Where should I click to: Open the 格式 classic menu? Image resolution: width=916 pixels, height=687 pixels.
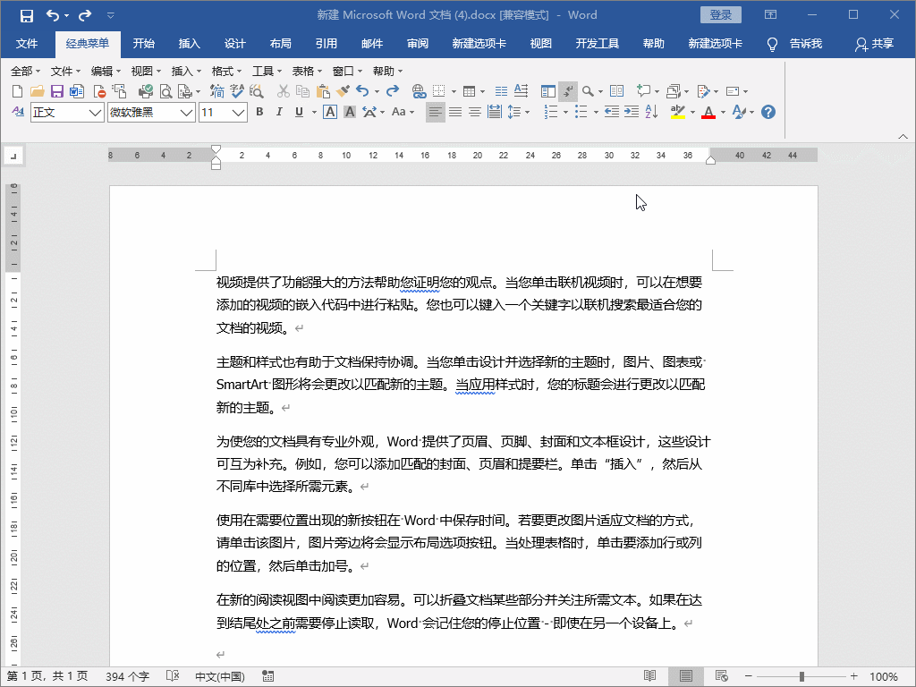[x=226, y=72]
